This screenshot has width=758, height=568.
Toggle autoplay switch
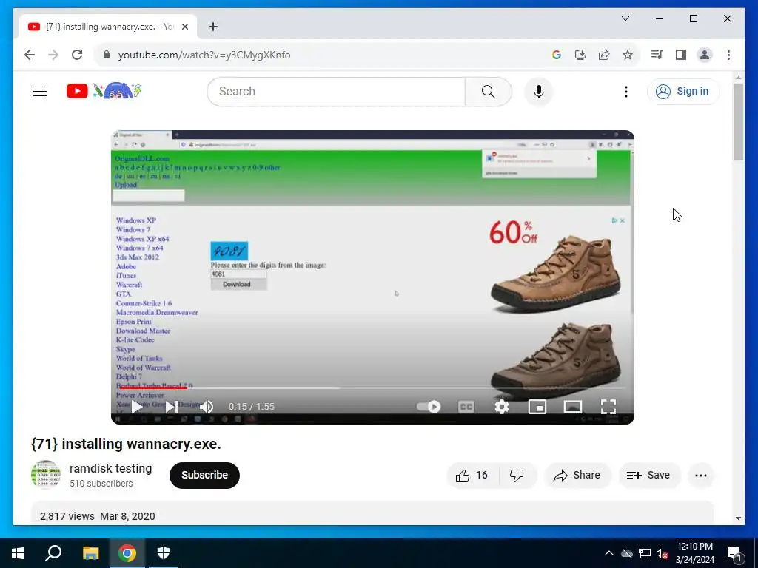(429, 407)
